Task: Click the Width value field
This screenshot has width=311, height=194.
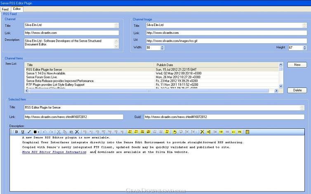Action: 153,47
